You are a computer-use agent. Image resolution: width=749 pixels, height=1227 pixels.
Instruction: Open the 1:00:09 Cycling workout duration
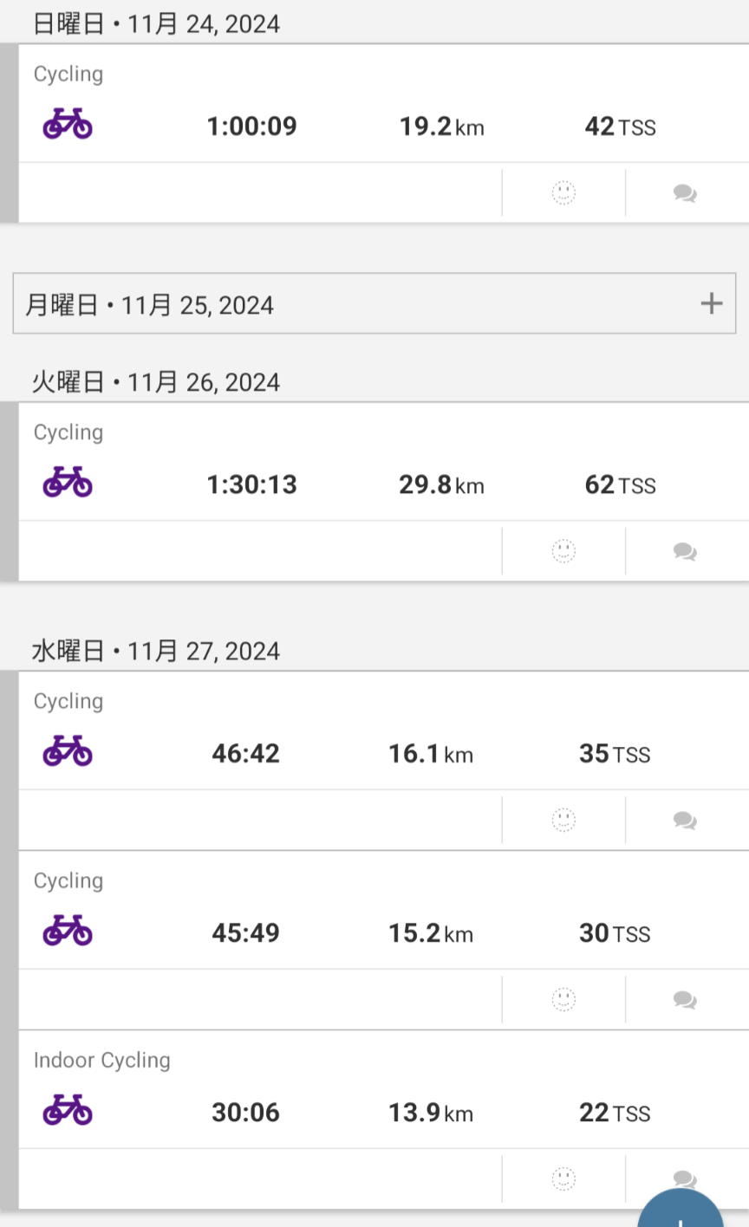251,127
